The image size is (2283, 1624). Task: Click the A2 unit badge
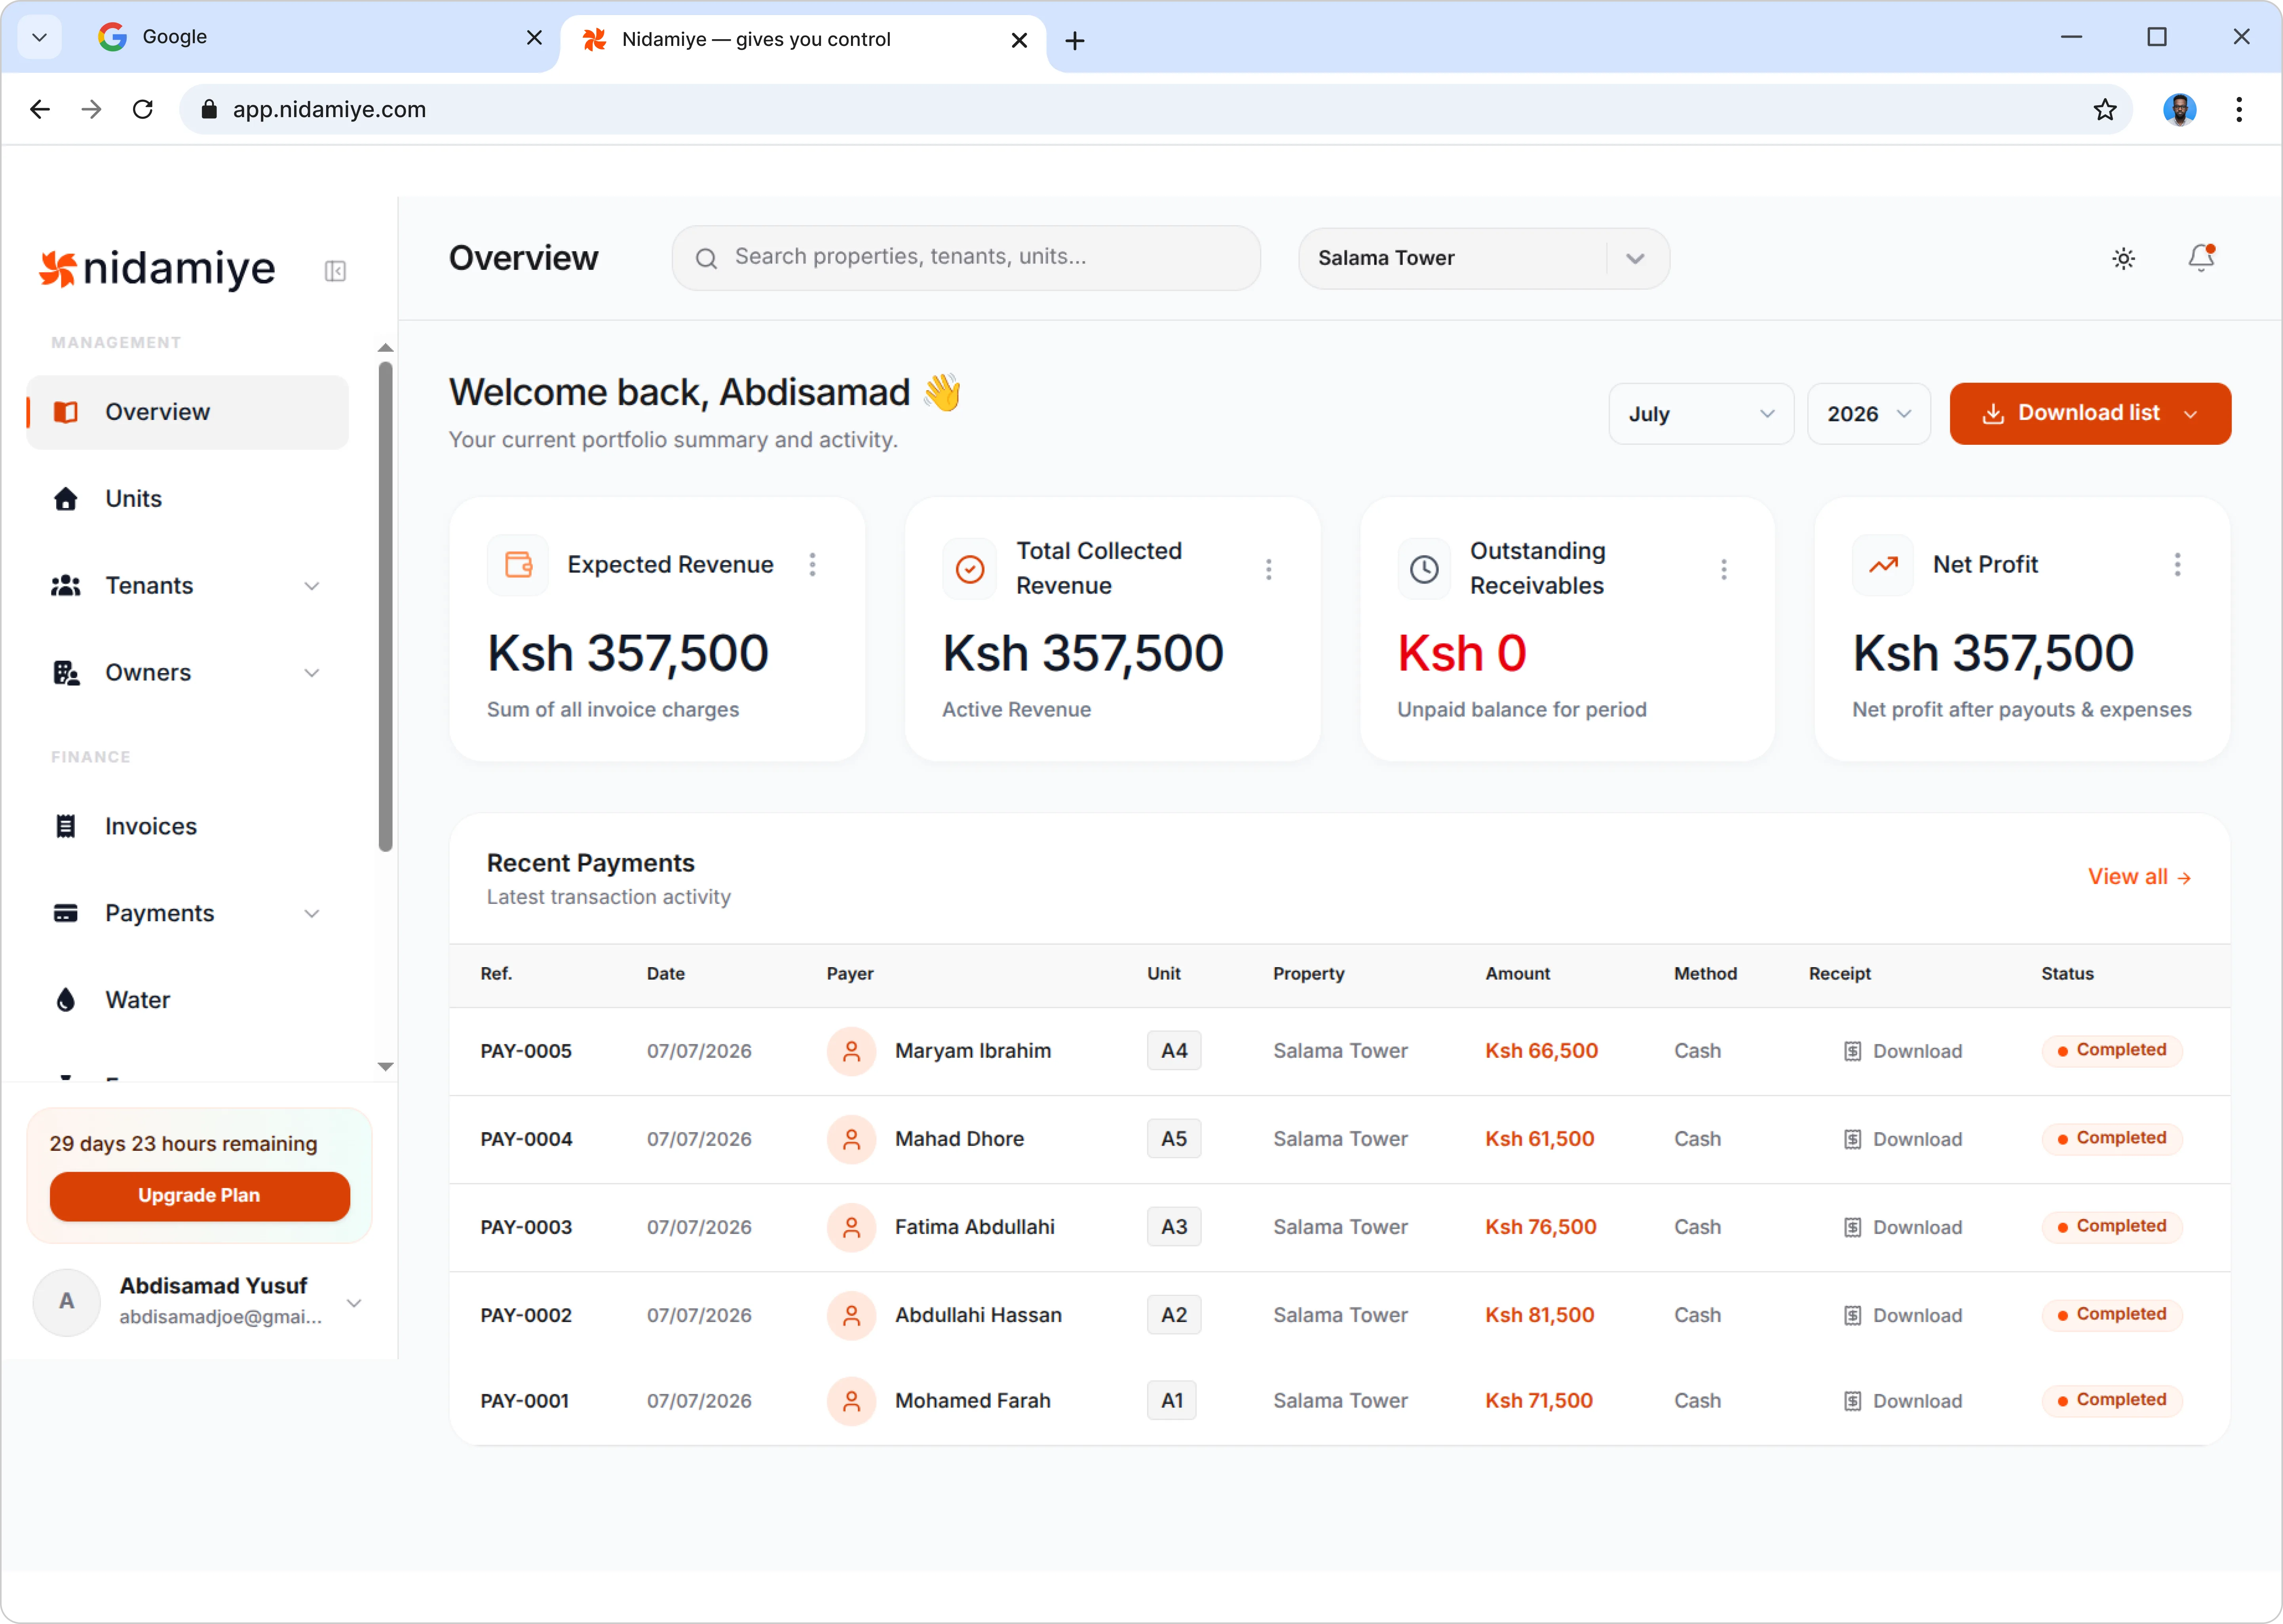[1174, 1315]
